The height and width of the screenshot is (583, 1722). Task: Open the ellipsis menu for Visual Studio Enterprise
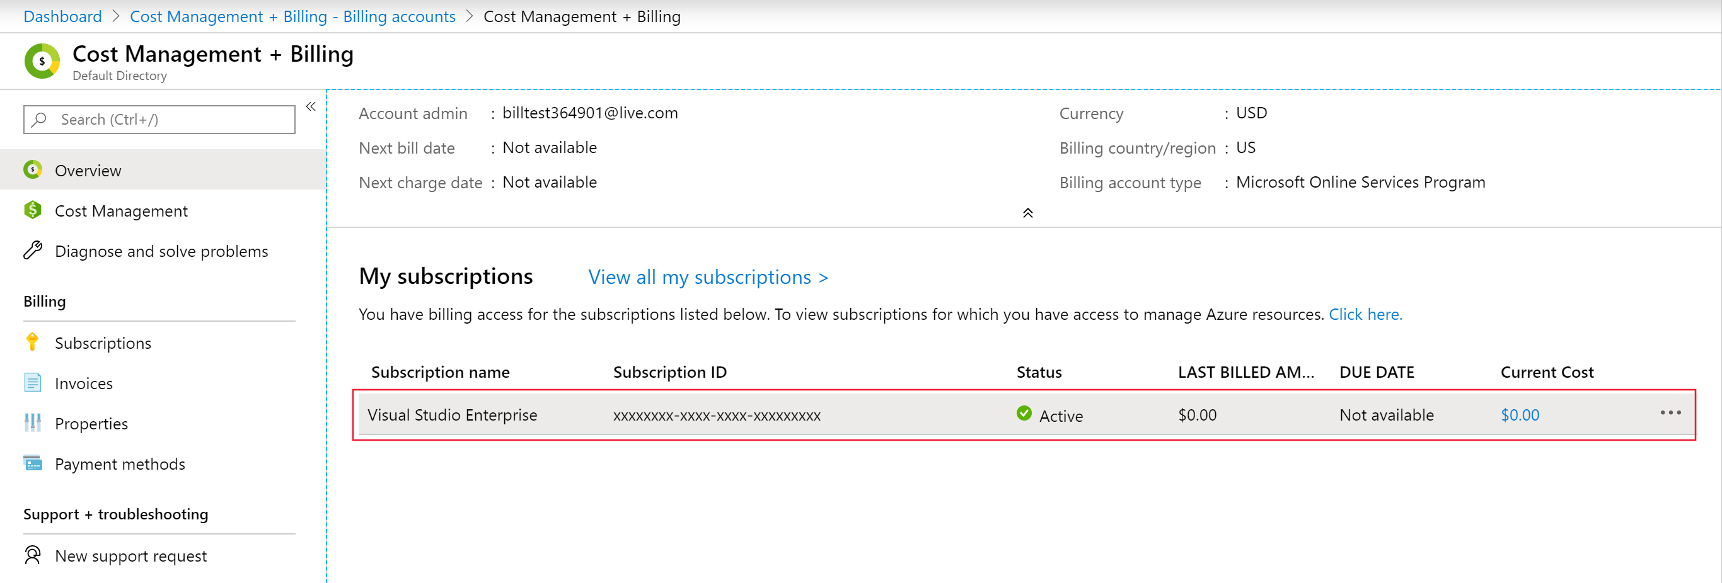(1670, 414)
